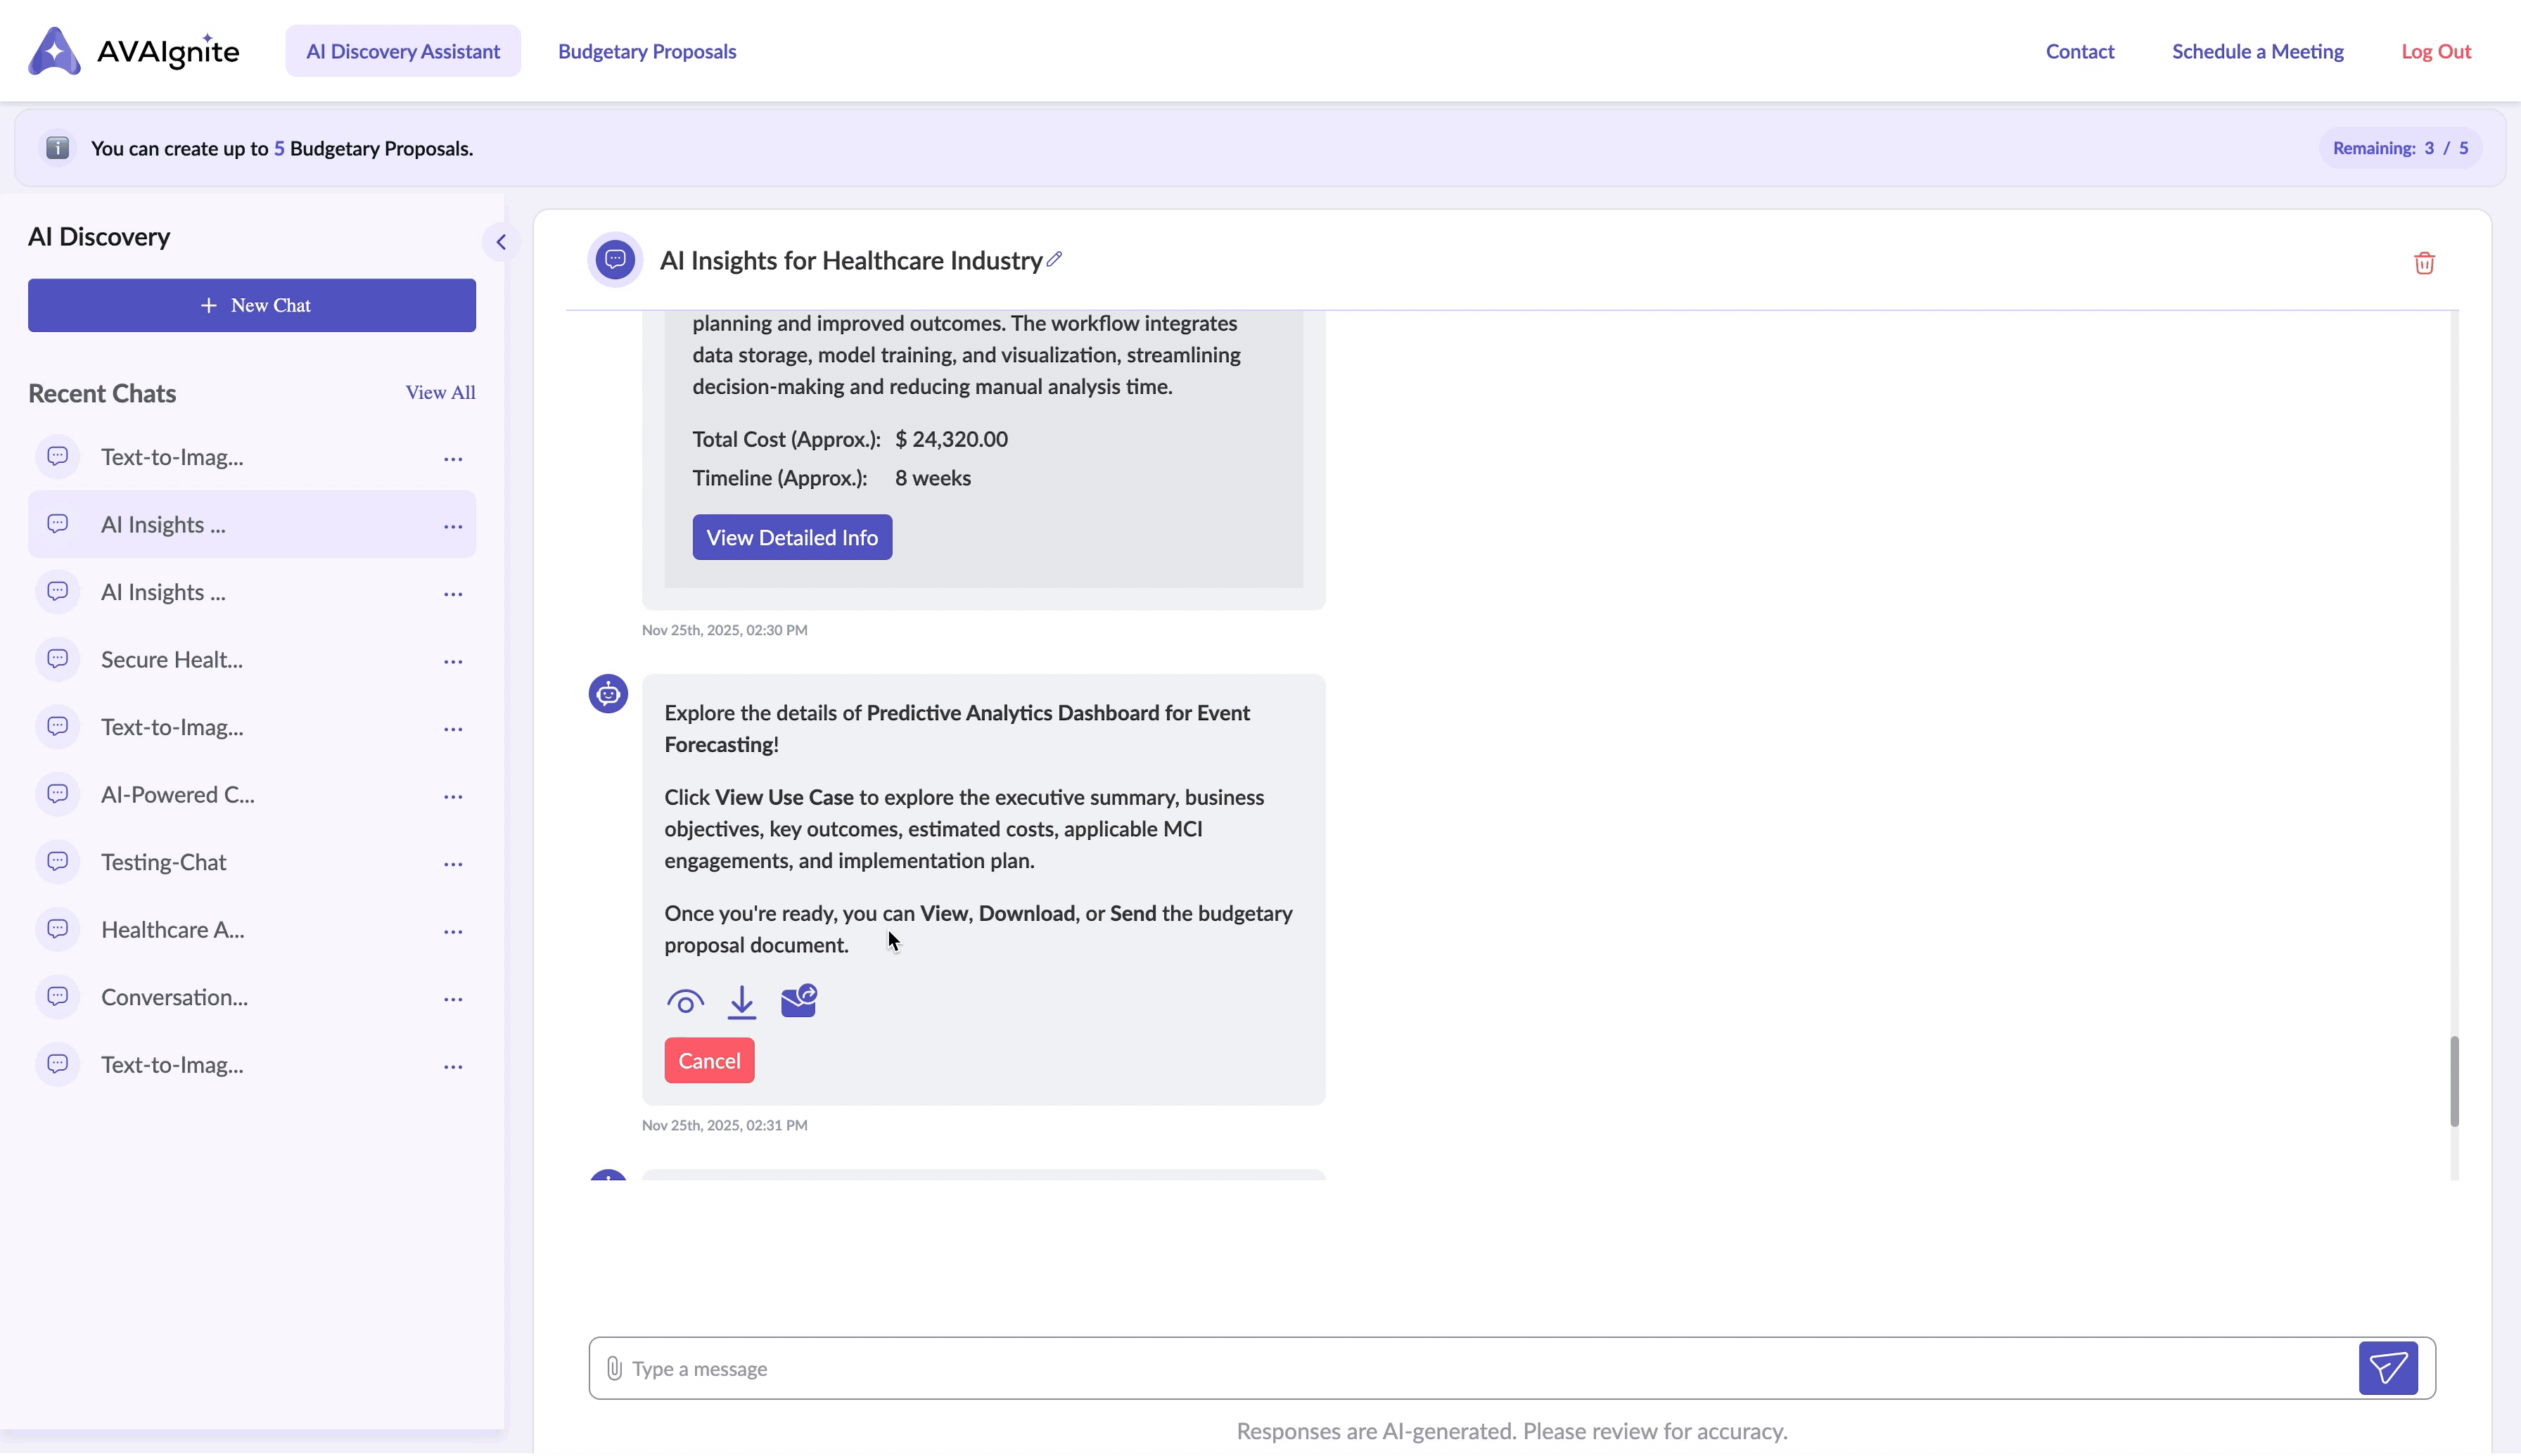Screen dimensions: 2521x1456
Task: Open options menu for Secure Healt... chat
Action: click(453, 661)
